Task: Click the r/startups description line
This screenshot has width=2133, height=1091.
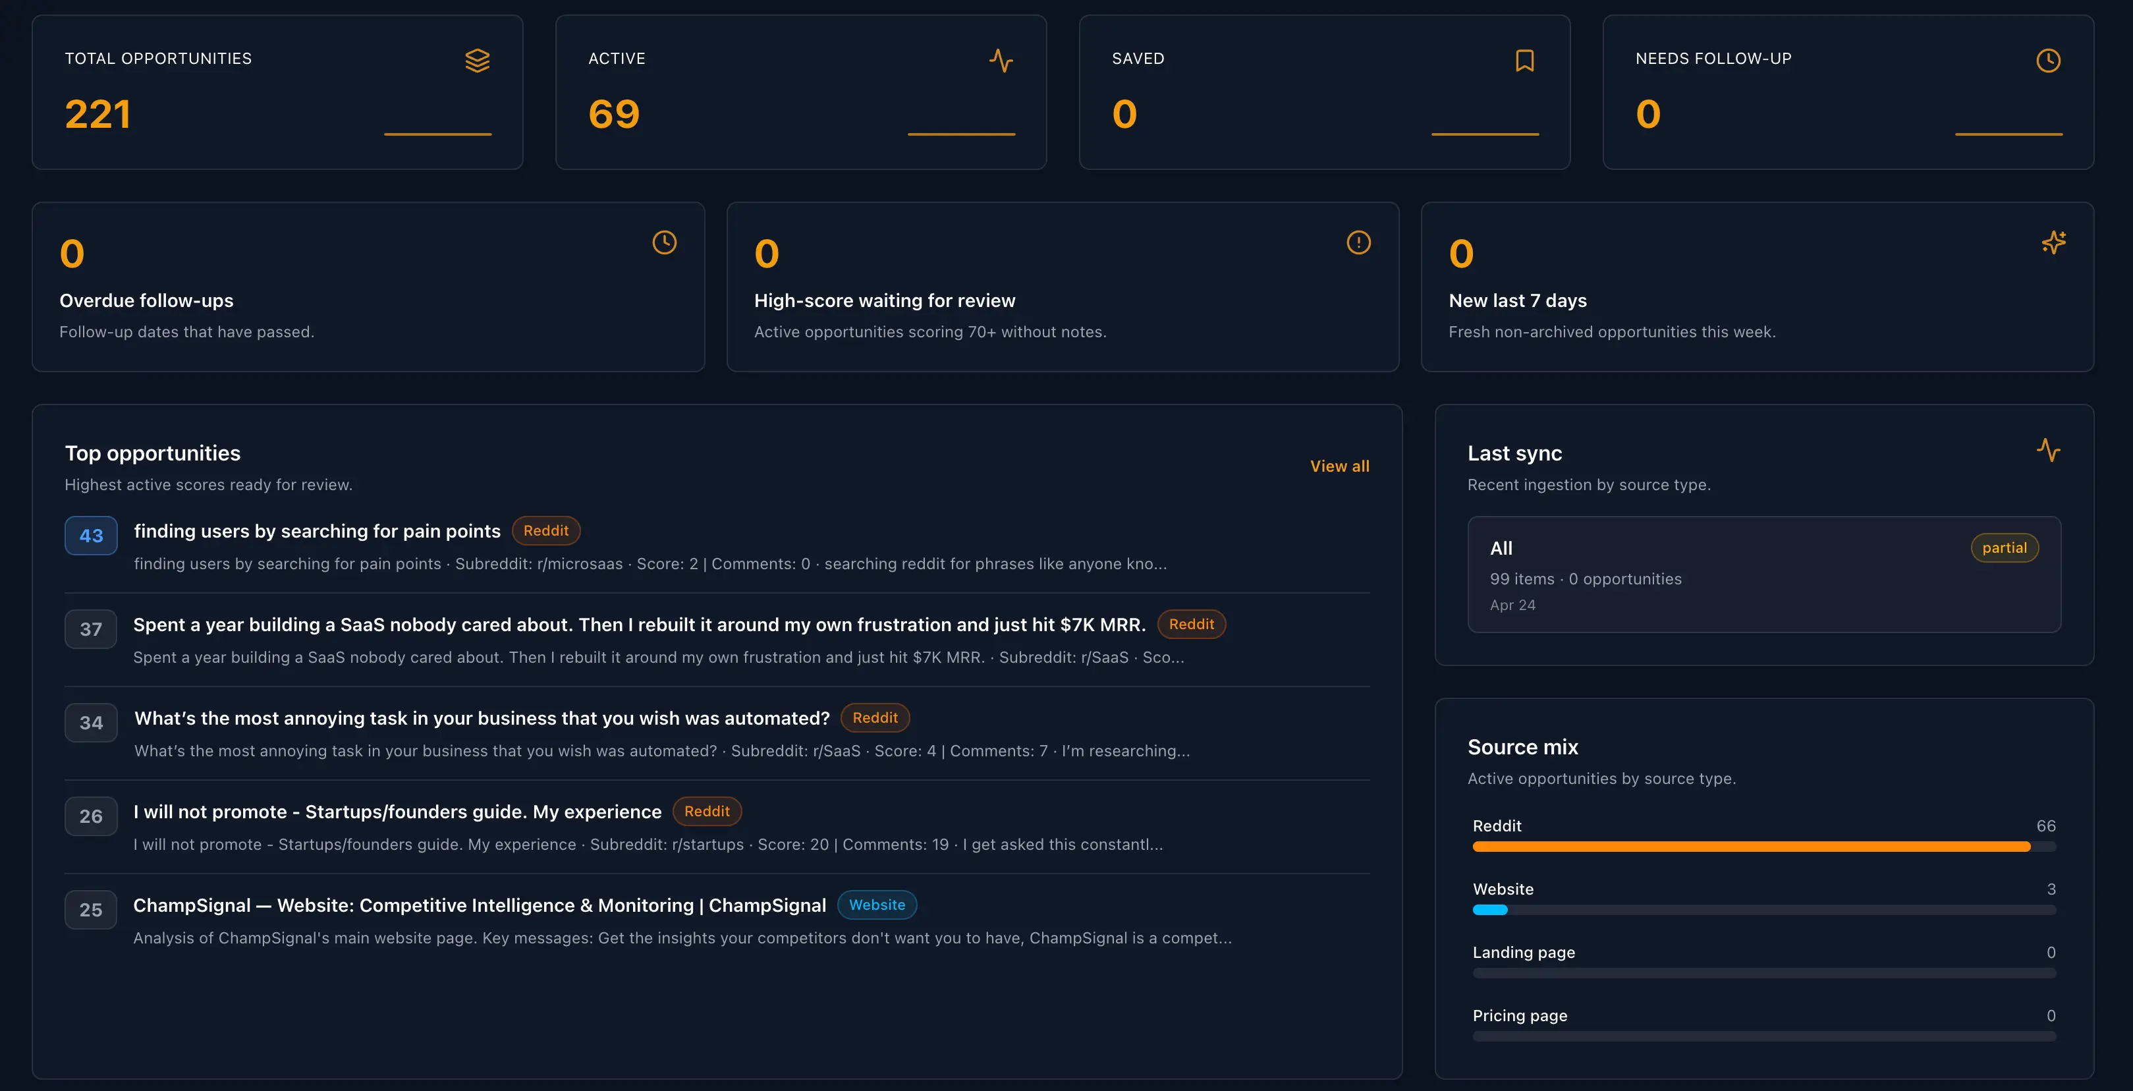Action: (648, 845)
